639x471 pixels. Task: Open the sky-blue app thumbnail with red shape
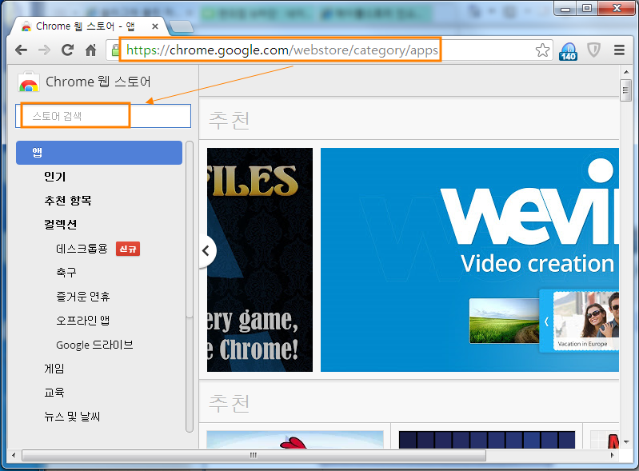(x=294, y=440)
